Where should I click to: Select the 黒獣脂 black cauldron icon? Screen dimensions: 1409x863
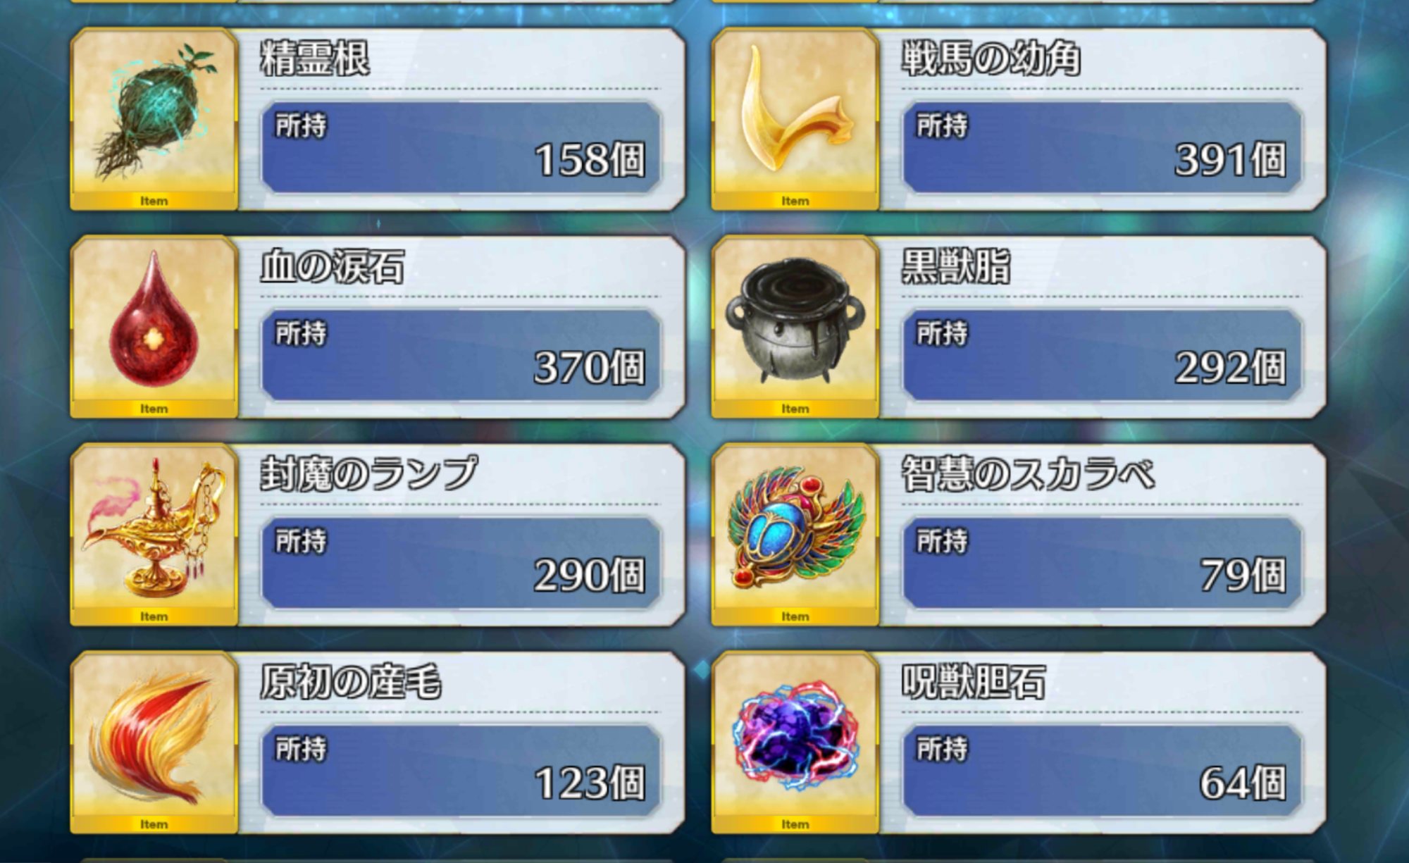795,326
